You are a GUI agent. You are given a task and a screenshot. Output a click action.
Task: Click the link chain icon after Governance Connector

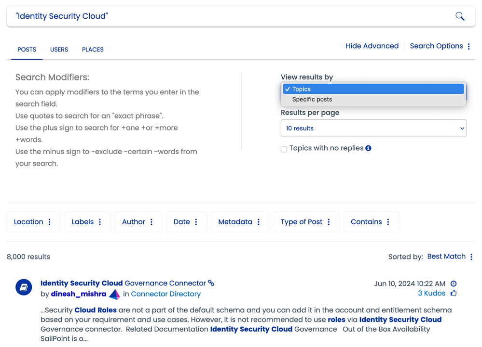211,283
